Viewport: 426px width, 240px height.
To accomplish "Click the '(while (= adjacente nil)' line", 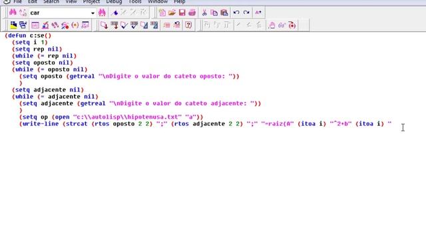I will pos(55,97).
